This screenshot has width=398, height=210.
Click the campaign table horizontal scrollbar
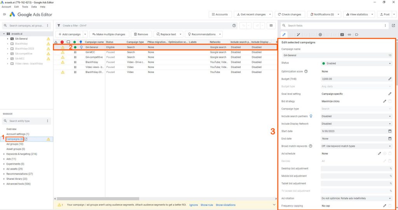click(98, 199)
